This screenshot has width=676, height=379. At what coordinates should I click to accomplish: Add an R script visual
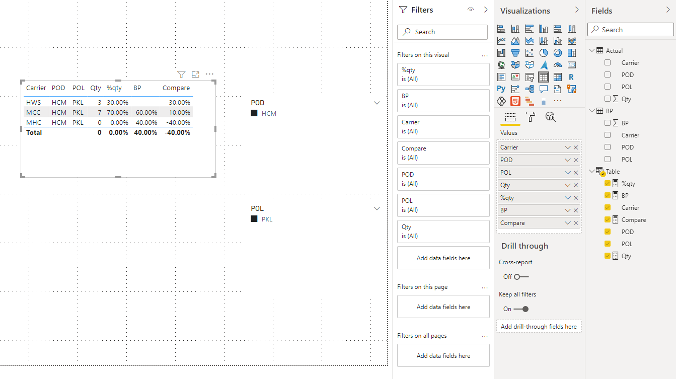click(571, 77)
